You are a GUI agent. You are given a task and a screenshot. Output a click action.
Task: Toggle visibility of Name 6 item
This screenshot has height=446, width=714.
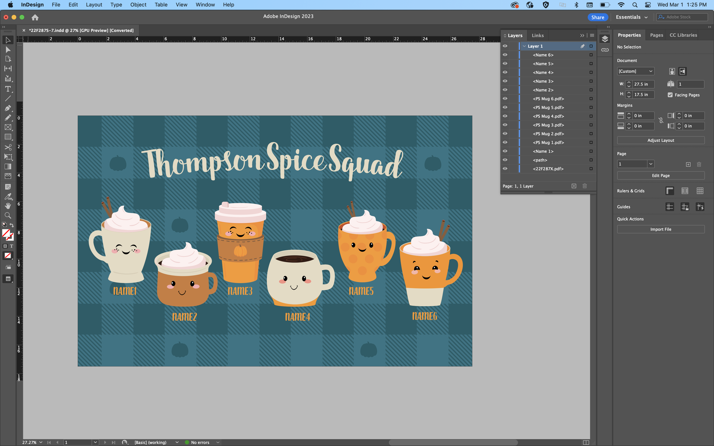pos(505,55)
